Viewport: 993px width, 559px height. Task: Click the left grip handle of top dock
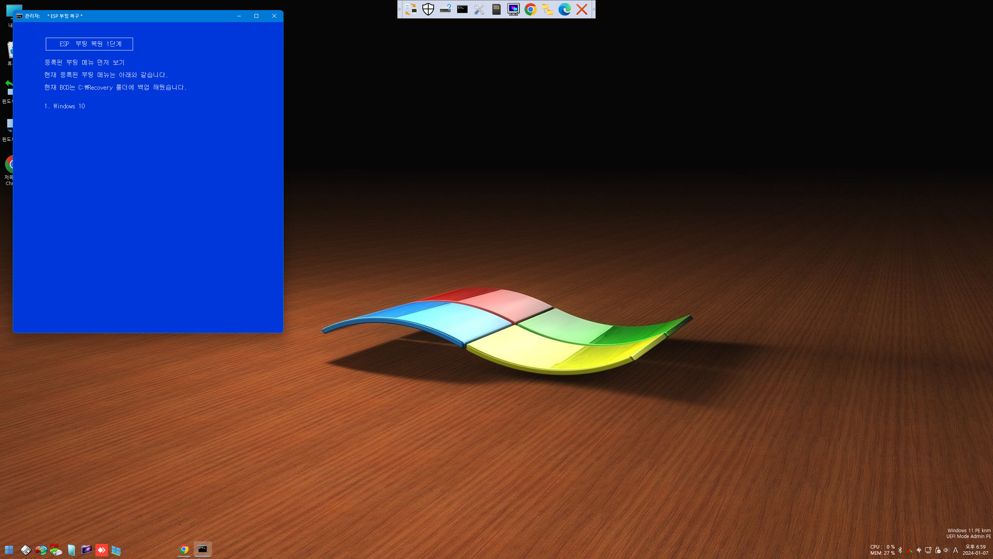(400, 9)
